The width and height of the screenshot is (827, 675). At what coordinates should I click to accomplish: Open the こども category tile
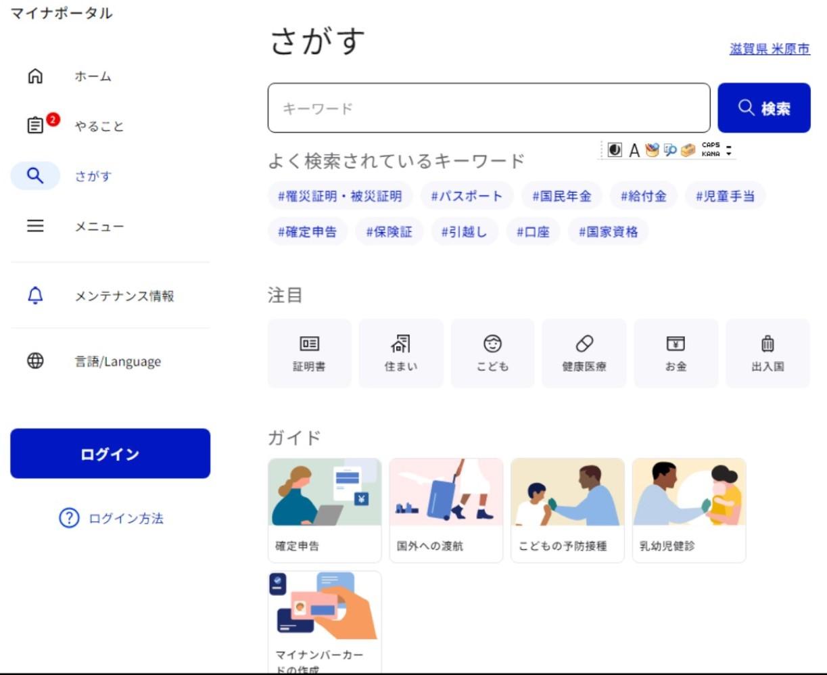point(492,354)
